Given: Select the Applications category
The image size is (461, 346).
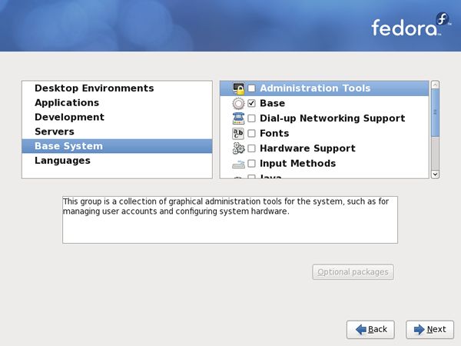Looking at the screenshot, I should [x=117, y=103].
